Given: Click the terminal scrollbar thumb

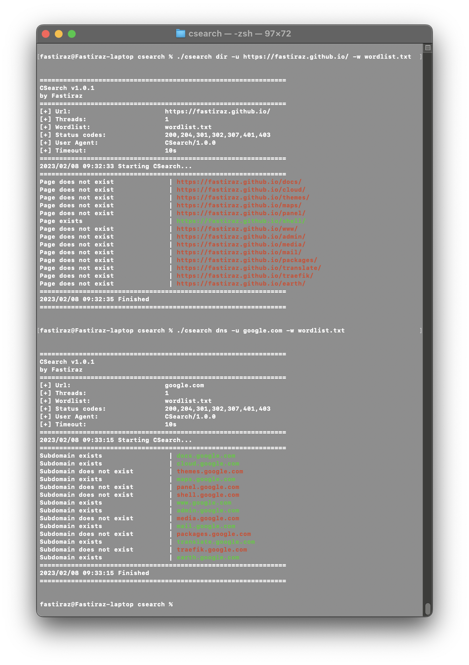Looking at the screenshot, I should tap(428, 609).
